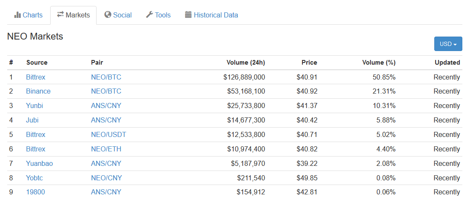Switch to the Charts tab

tap(28, 15)
